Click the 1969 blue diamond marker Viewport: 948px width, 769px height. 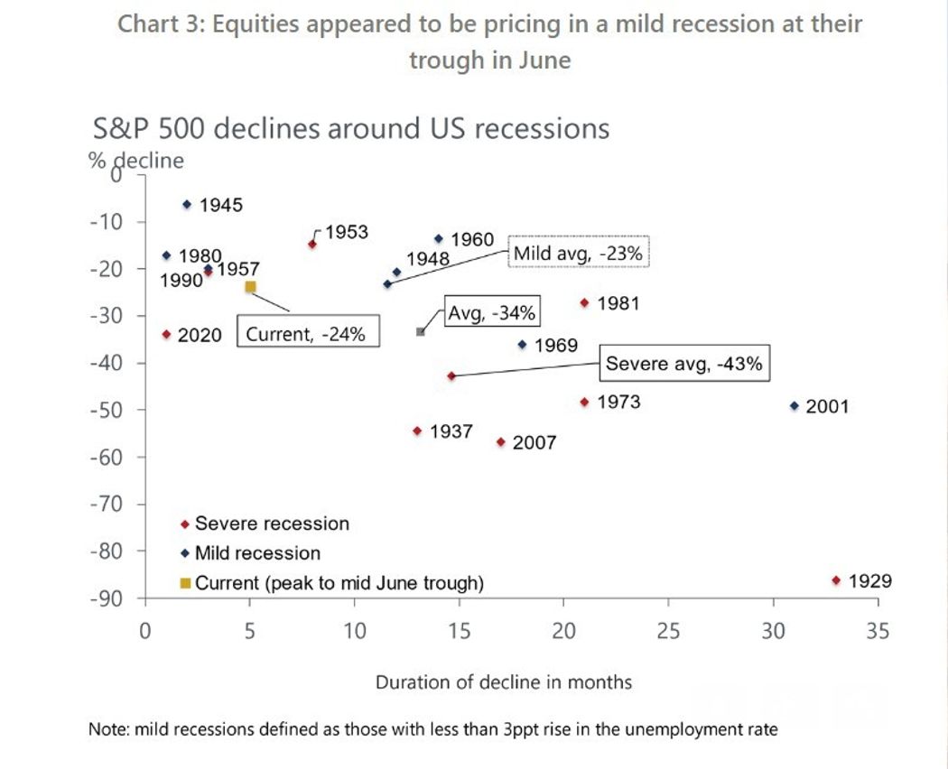(522, 344)
